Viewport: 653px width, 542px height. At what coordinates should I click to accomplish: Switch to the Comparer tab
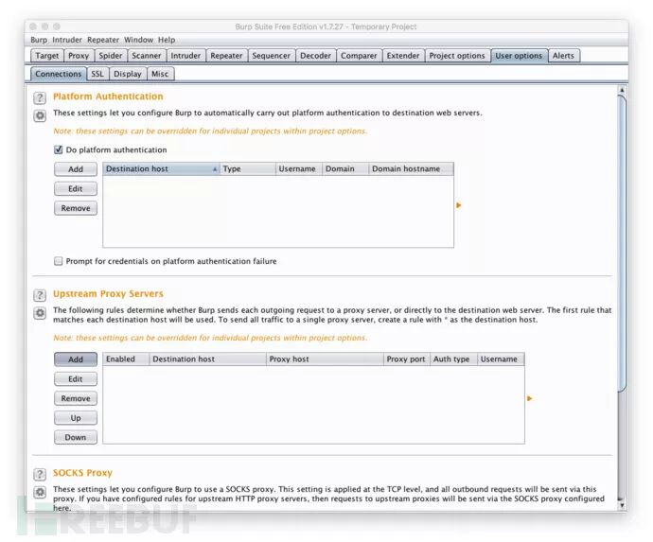359,56
